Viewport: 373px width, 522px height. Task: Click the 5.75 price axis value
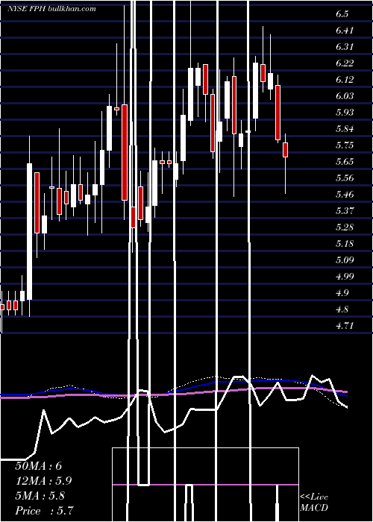pyautogui.click(x=345, y=145)
